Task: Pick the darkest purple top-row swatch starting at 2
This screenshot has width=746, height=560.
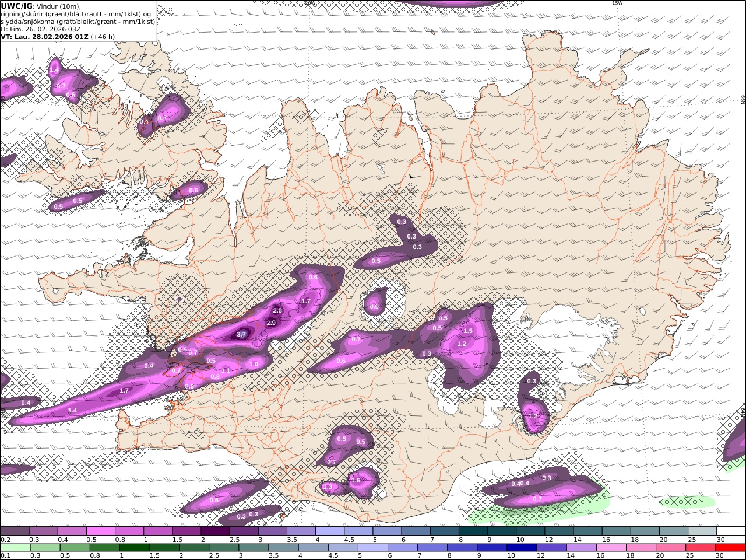Action: pos(215,531)
